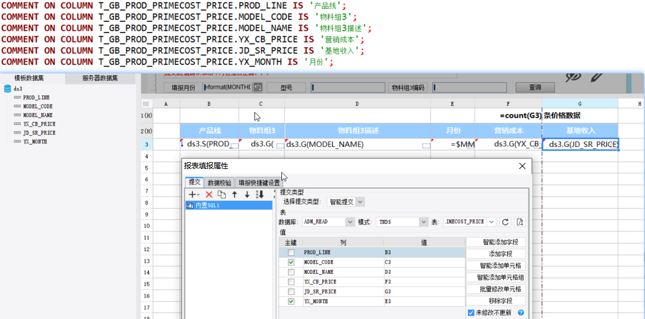Switch to the 提交 tab
This screenshot has width=645, height=319.
[194, 182]
